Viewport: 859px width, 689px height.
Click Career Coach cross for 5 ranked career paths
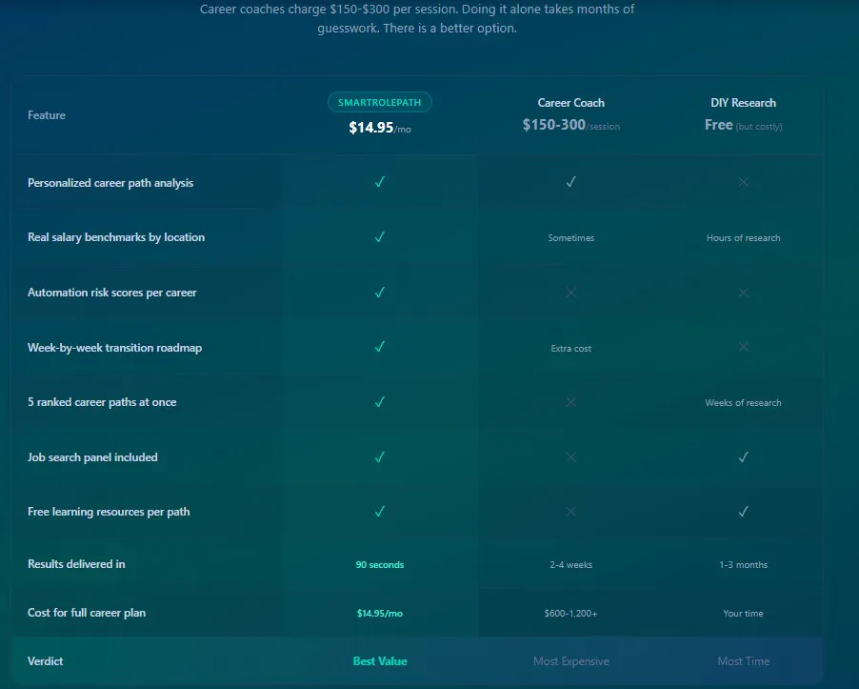(x=570, y=402)
